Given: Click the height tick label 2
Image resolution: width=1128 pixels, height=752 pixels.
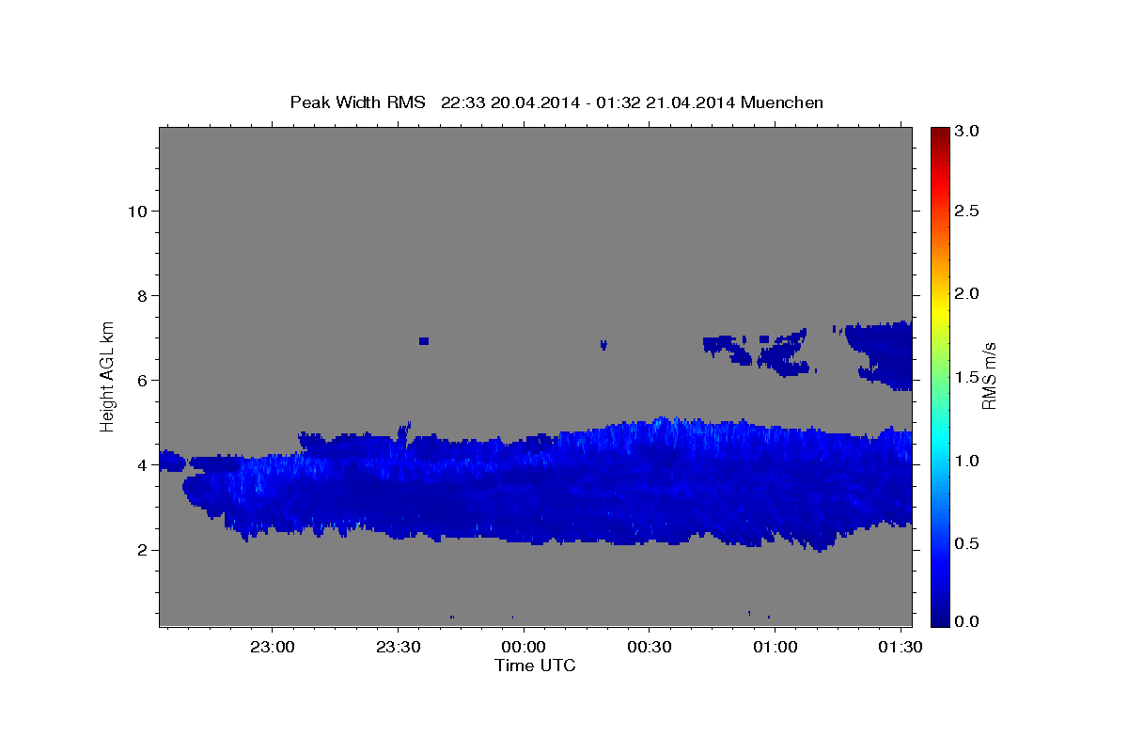Looking at the screenshot, I should coord(143,550).
